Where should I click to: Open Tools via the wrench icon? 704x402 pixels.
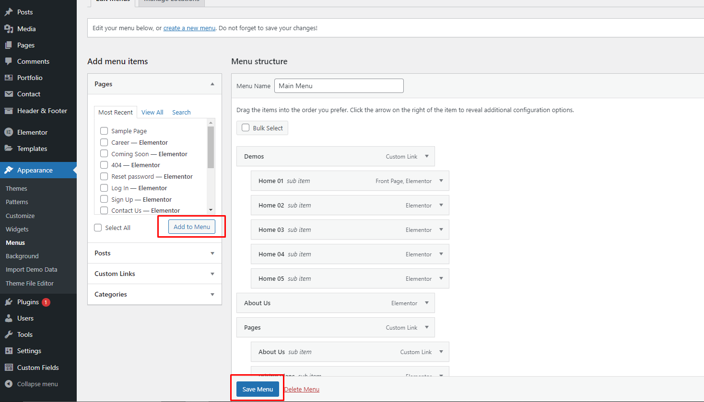(9, 334)
